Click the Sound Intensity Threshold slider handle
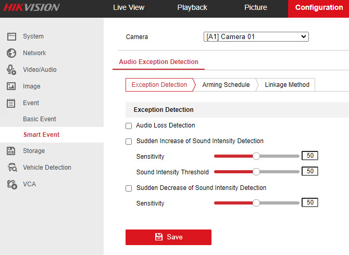The width and height of the screenshot is (349, 255). 256,172
